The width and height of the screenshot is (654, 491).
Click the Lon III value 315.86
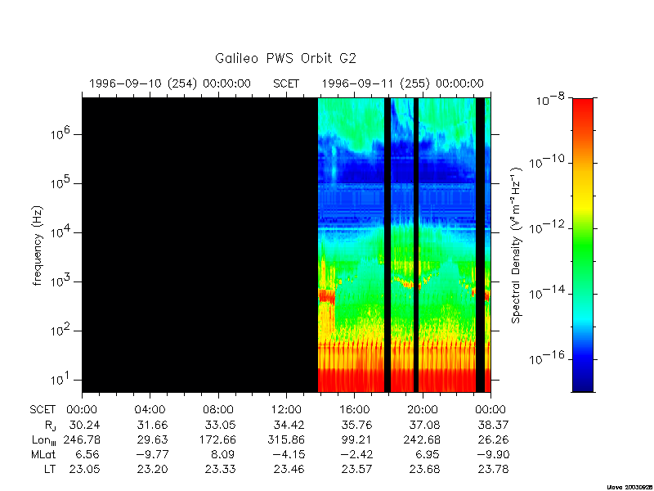285,439
